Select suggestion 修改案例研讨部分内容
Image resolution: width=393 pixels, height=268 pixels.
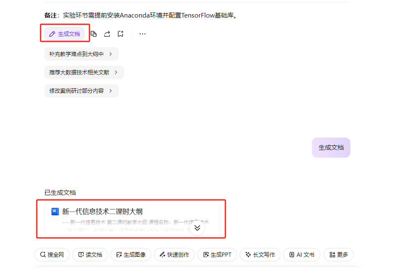pos(81,91)
